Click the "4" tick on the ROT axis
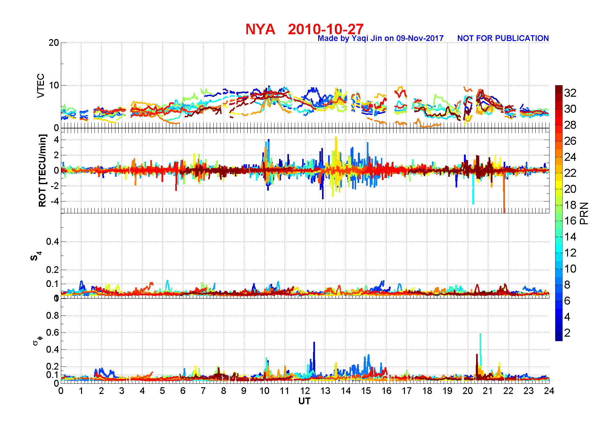The image size is (610, 426). 57,140
